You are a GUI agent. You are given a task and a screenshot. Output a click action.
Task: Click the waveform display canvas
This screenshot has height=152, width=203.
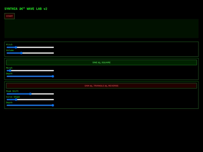pyautogui.click(x=101, y=29)
